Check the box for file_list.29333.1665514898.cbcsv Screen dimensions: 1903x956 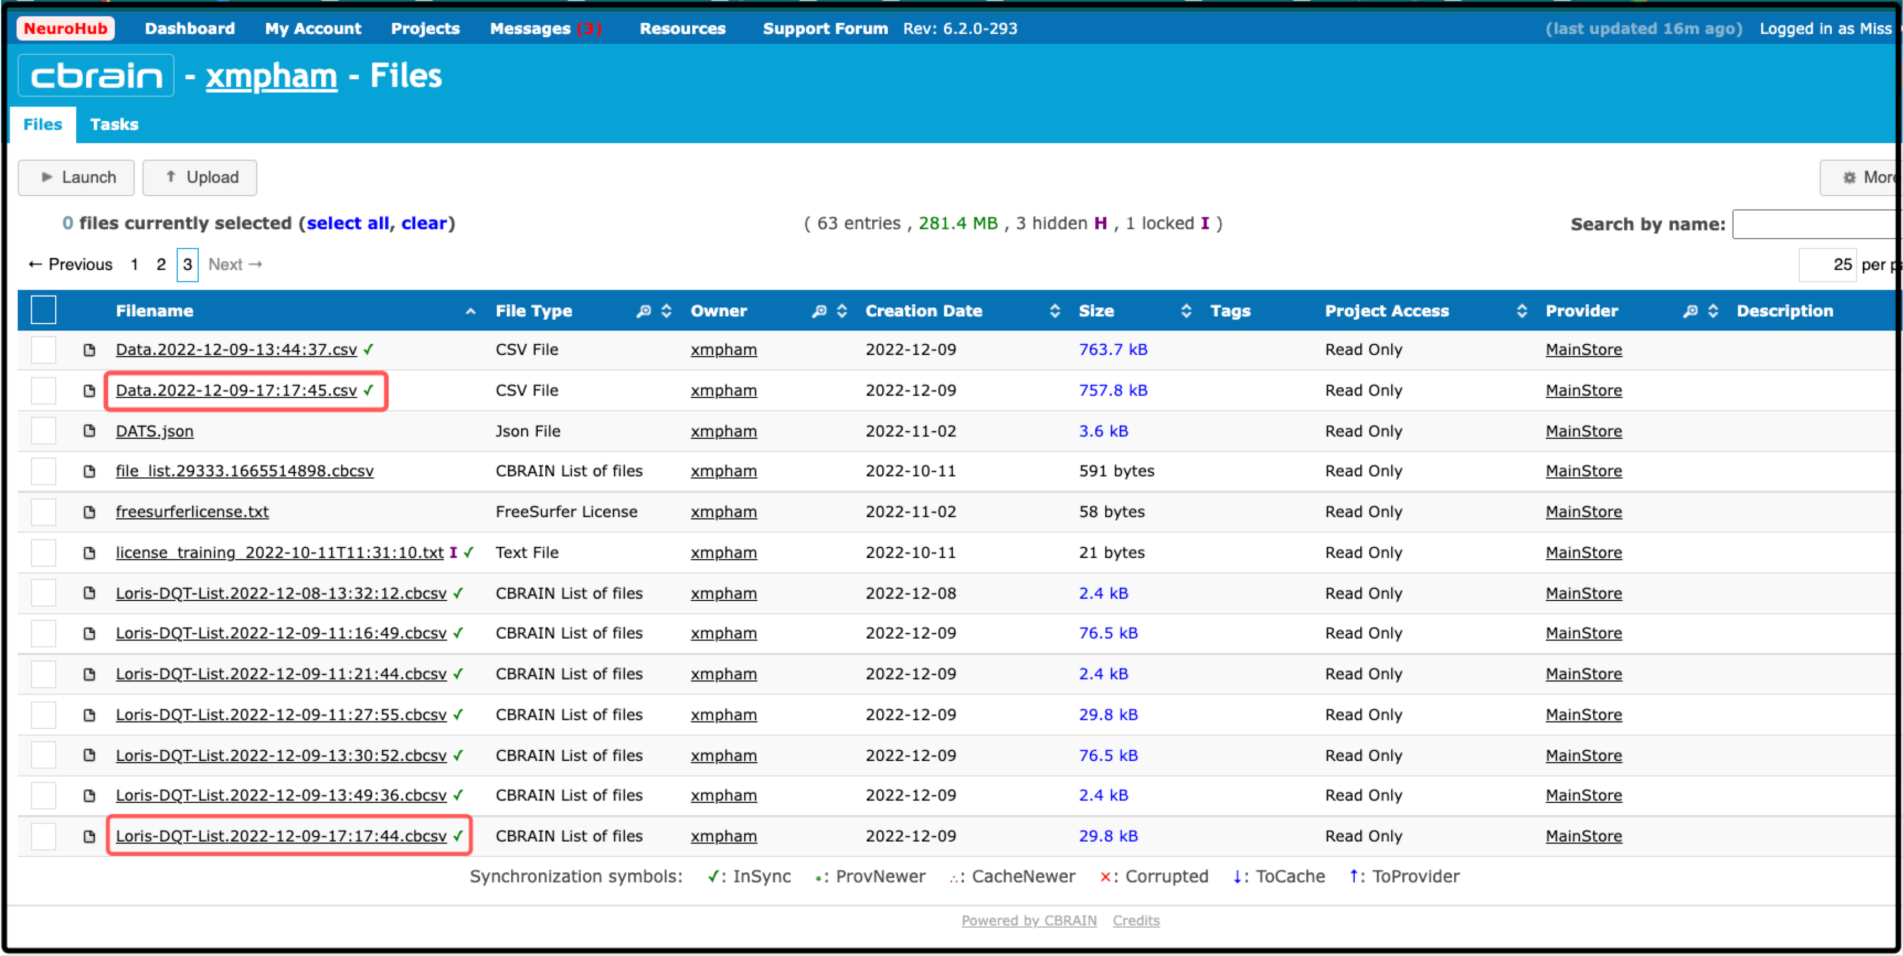click(44, 471)
